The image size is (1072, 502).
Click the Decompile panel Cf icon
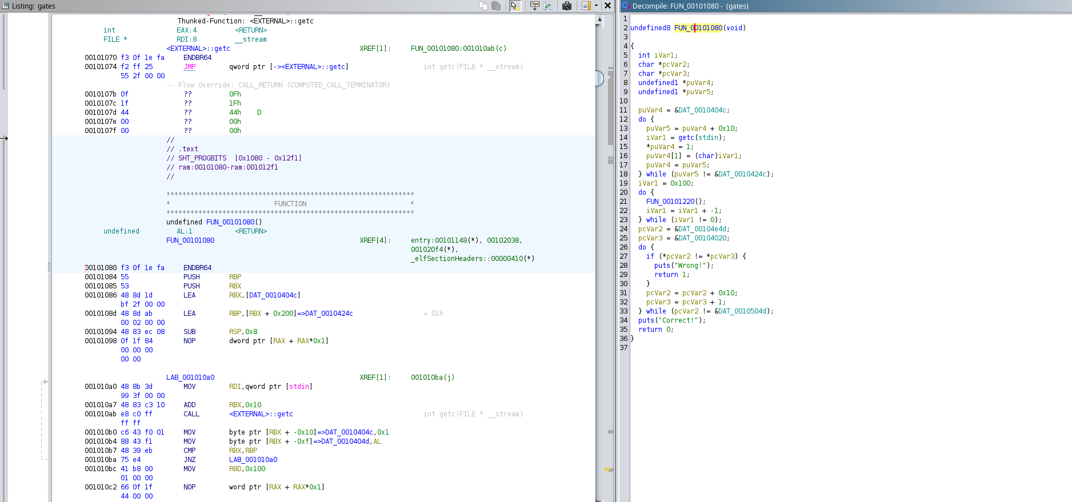(x=626, y=6)
